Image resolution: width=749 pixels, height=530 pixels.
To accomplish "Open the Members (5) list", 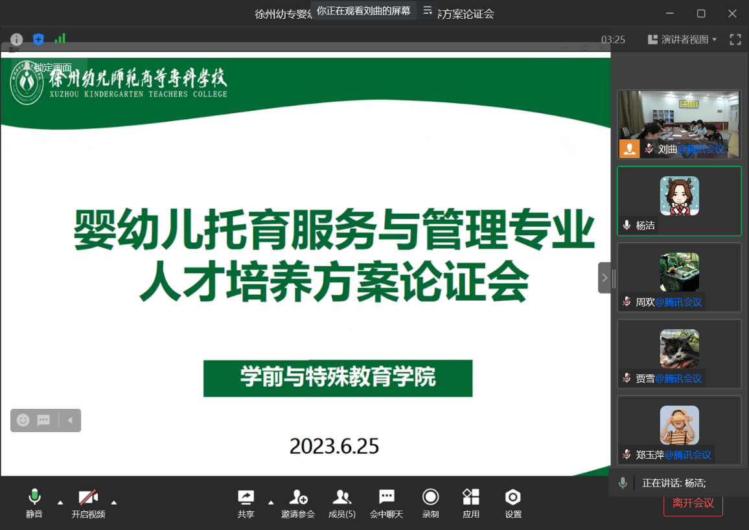I will [x=341, y=503].
